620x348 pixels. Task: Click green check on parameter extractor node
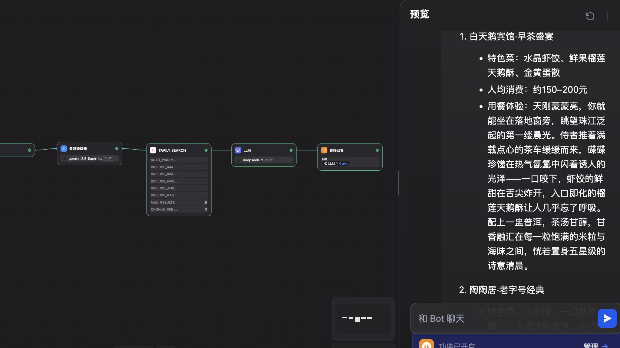click(117, 149)
